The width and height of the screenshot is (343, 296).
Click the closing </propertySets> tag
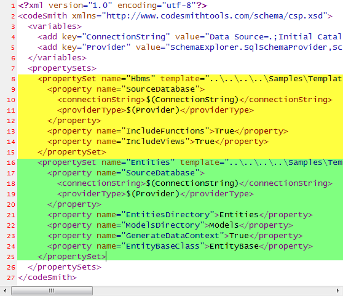[x=65, y=267]
